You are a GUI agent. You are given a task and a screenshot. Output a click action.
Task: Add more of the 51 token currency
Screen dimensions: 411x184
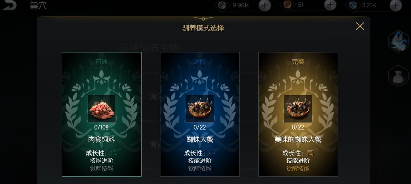(x=330, y=5)
